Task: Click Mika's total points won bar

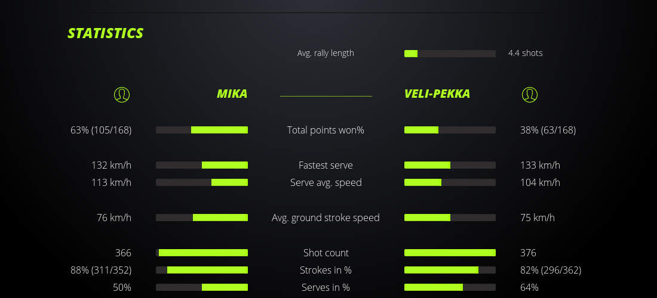Action: tap(202, 130)
